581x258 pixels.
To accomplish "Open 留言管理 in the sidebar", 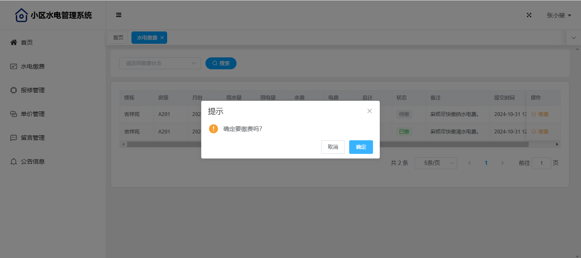I will [53, 138].
